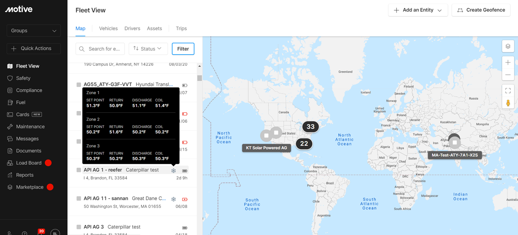Select the API AG 3 asset
518x235 pixels.
click(x=94, y=227)
